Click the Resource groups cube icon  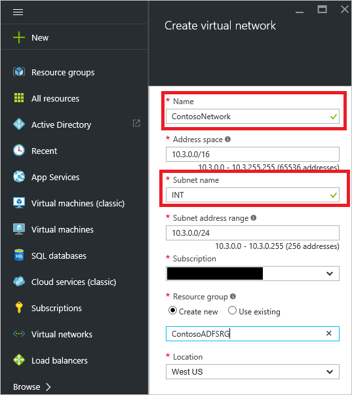pos(19,72)
